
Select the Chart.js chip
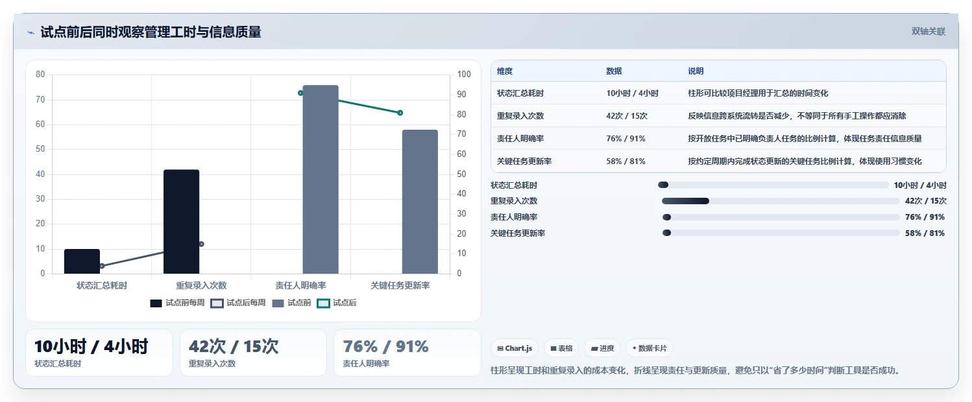(515, 348)
